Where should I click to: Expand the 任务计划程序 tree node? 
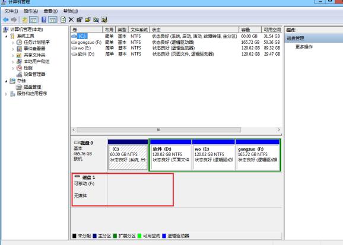pos(13,43)
